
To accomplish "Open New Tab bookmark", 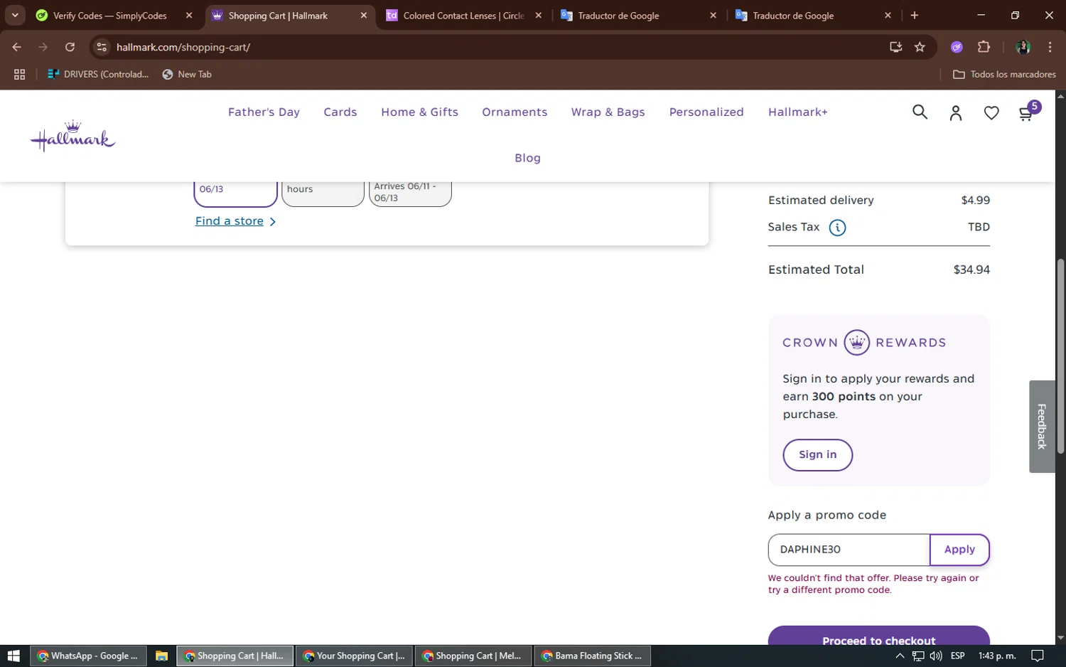I will click(x=187, y=74).
